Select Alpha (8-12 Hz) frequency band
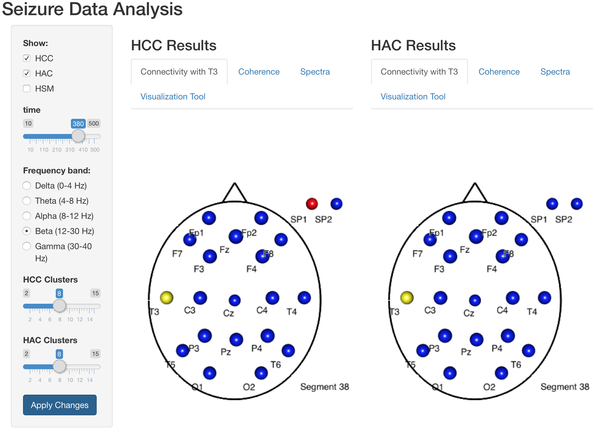 coord(27,216)
